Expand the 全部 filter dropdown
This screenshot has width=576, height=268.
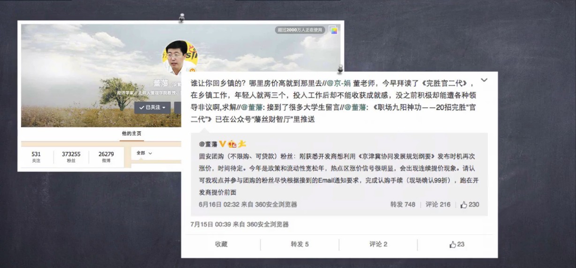pyautogui.click(x=144, y=153)
